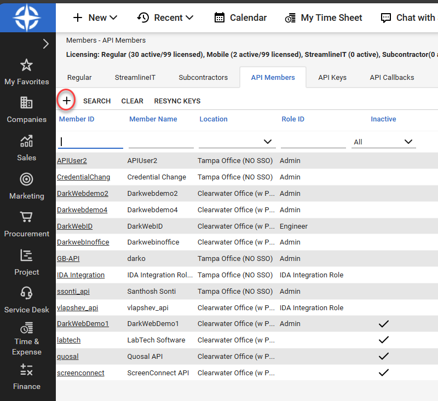Open My Favorites star icon
The width and height of the screenshot is (438, 401).
pos(26,66)
